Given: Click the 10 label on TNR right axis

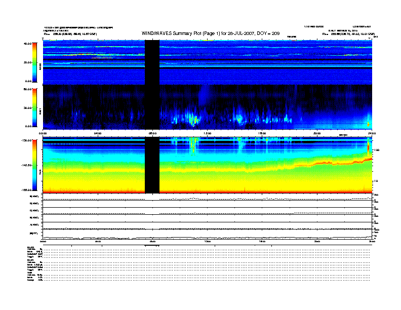Looking at the screenshot, I should click(x=376, y=181).
